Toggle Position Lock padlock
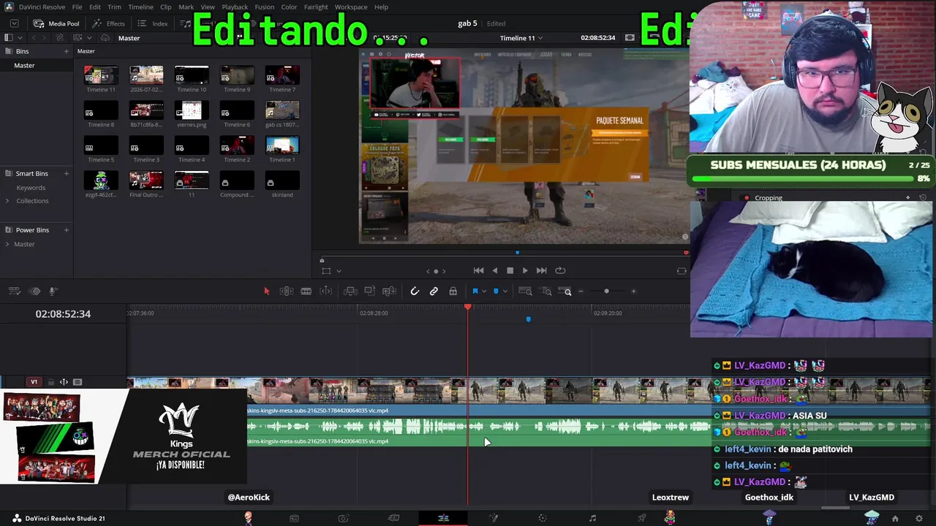Viewport: 936px width, 526px height. (453, 291)
